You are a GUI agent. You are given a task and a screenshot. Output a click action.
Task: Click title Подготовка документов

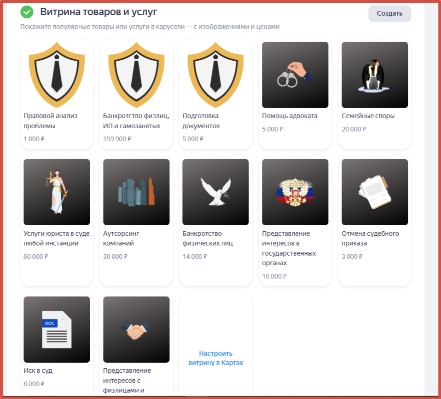click(201, 121)
